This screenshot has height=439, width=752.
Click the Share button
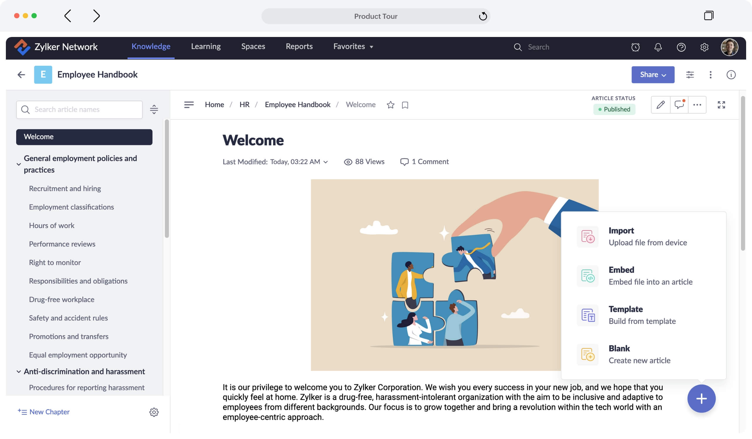point(653,75)
